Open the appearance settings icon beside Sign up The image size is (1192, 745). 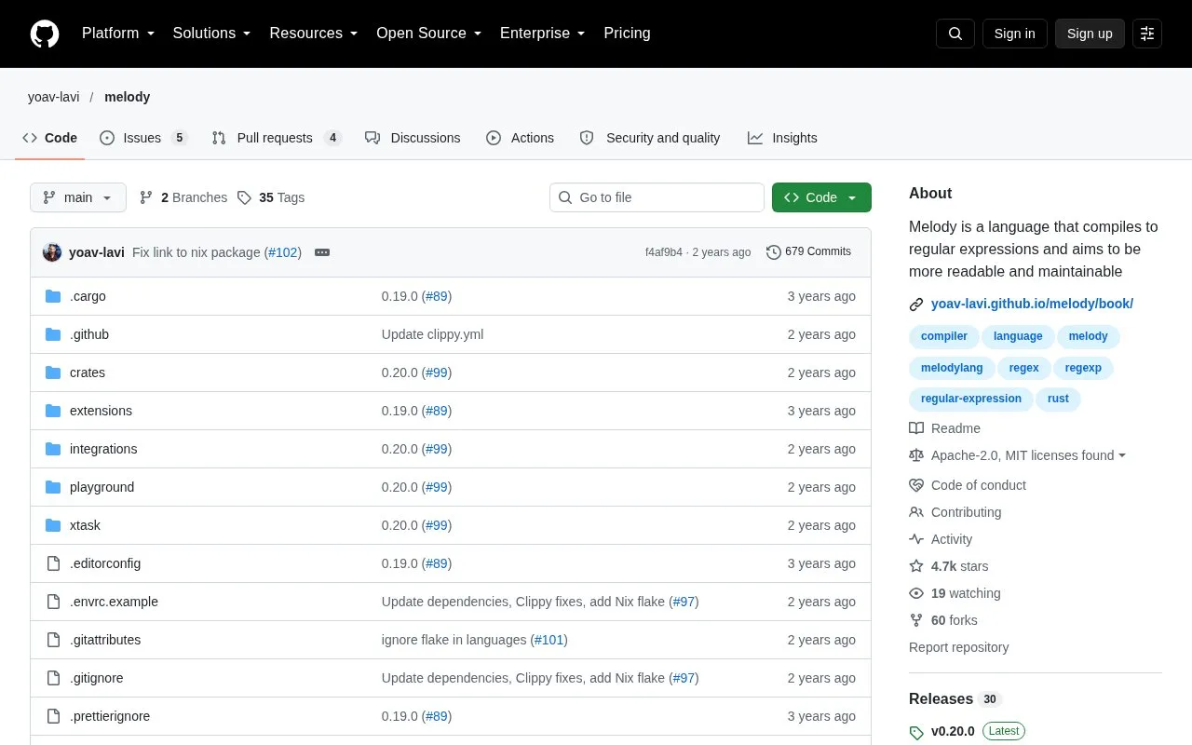(1147, 34)
